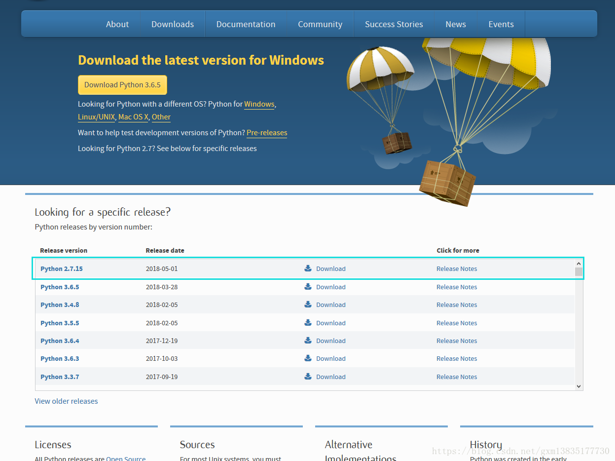View Release Notes for Python 3.6.3

(x=457, y=358)
